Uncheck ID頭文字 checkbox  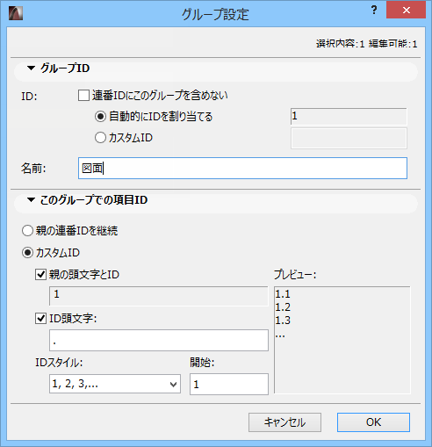tap(40, 319)
